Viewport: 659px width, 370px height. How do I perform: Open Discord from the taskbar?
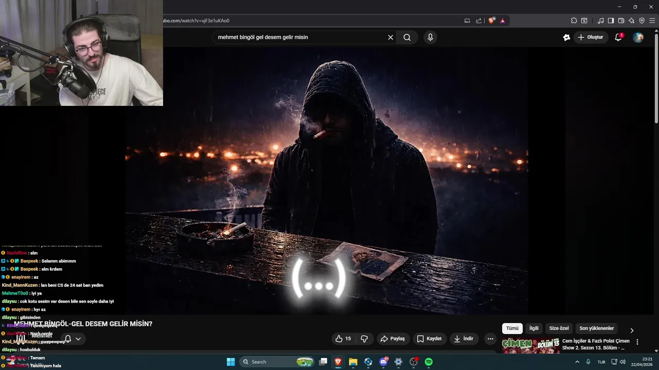383,362
